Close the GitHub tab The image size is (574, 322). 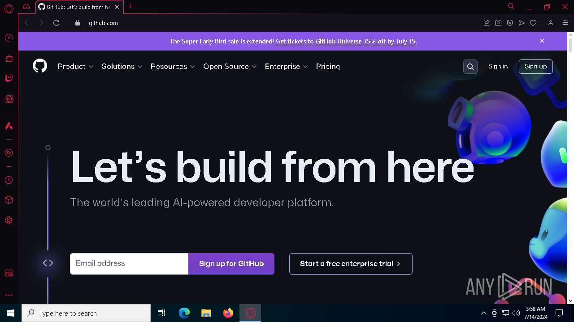click(117, 7)
